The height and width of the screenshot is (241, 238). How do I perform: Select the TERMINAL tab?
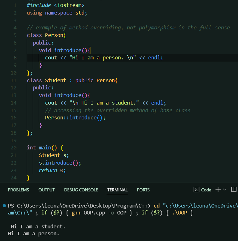(x=117, y=190)
